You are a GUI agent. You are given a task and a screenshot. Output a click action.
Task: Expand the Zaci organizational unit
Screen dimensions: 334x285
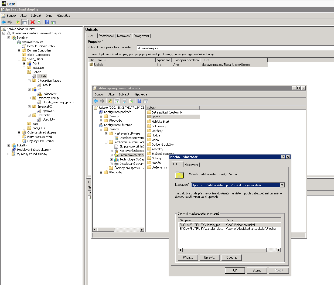[x=24, y=124]
